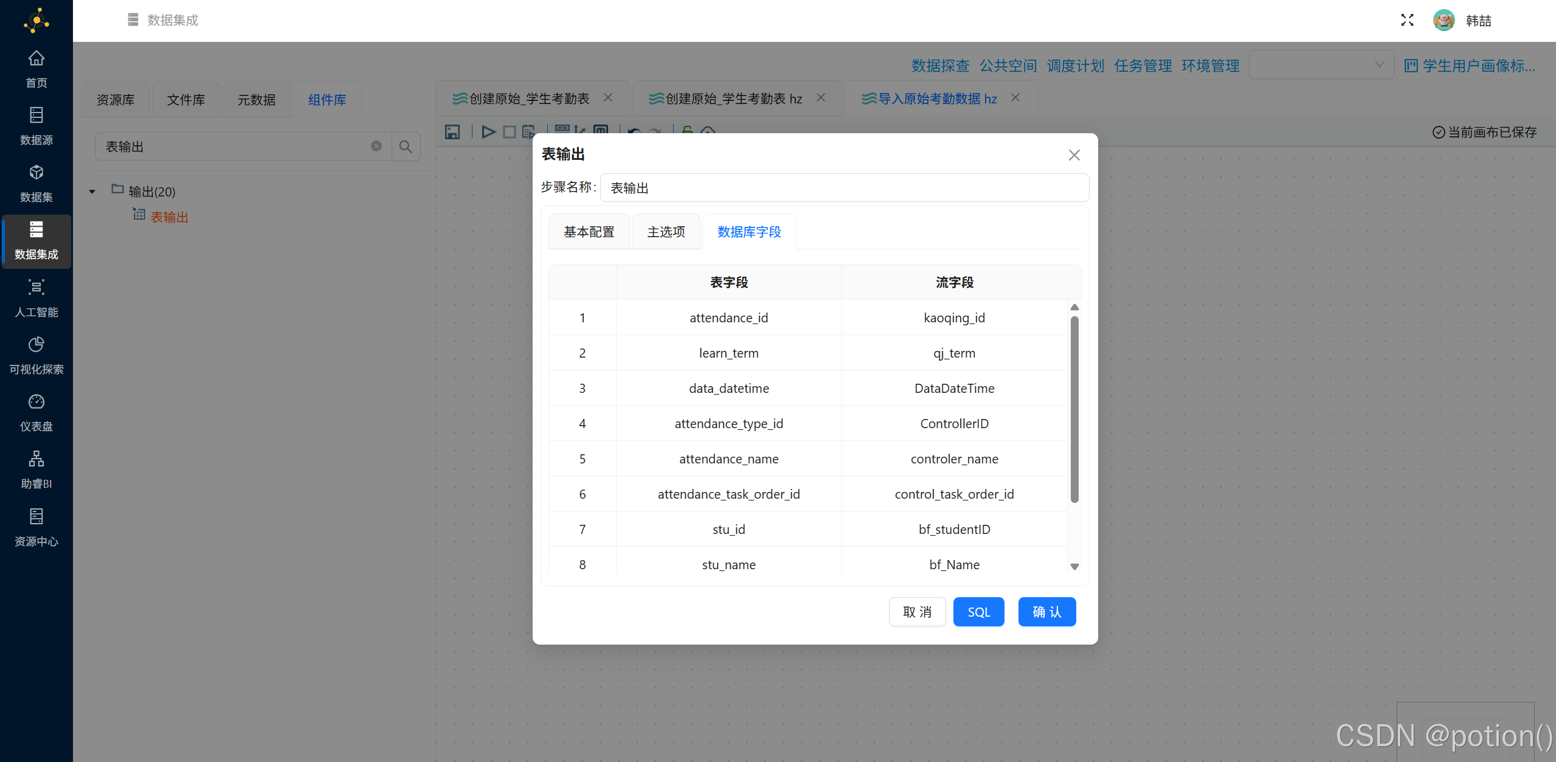Open 人工智能 AI module in sidebar
This screenshot has height=762, width=1556.
[x=36, y=299]
